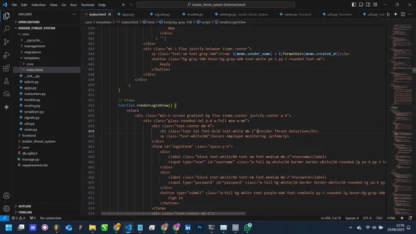Open Photoshop from the taskbar
This screenshot has height=234, width=416.
click(199, 227)
